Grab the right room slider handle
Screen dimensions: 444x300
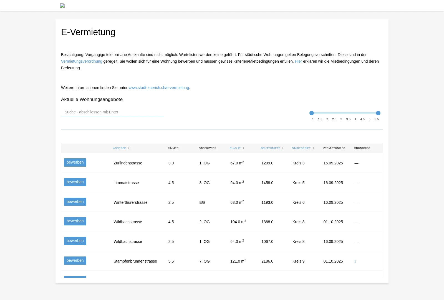[x=378, y=113]
